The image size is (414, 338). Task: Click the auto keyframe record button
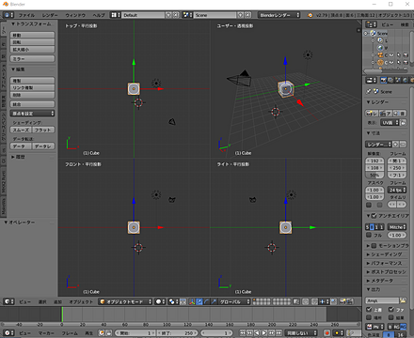tap(326, 333)
